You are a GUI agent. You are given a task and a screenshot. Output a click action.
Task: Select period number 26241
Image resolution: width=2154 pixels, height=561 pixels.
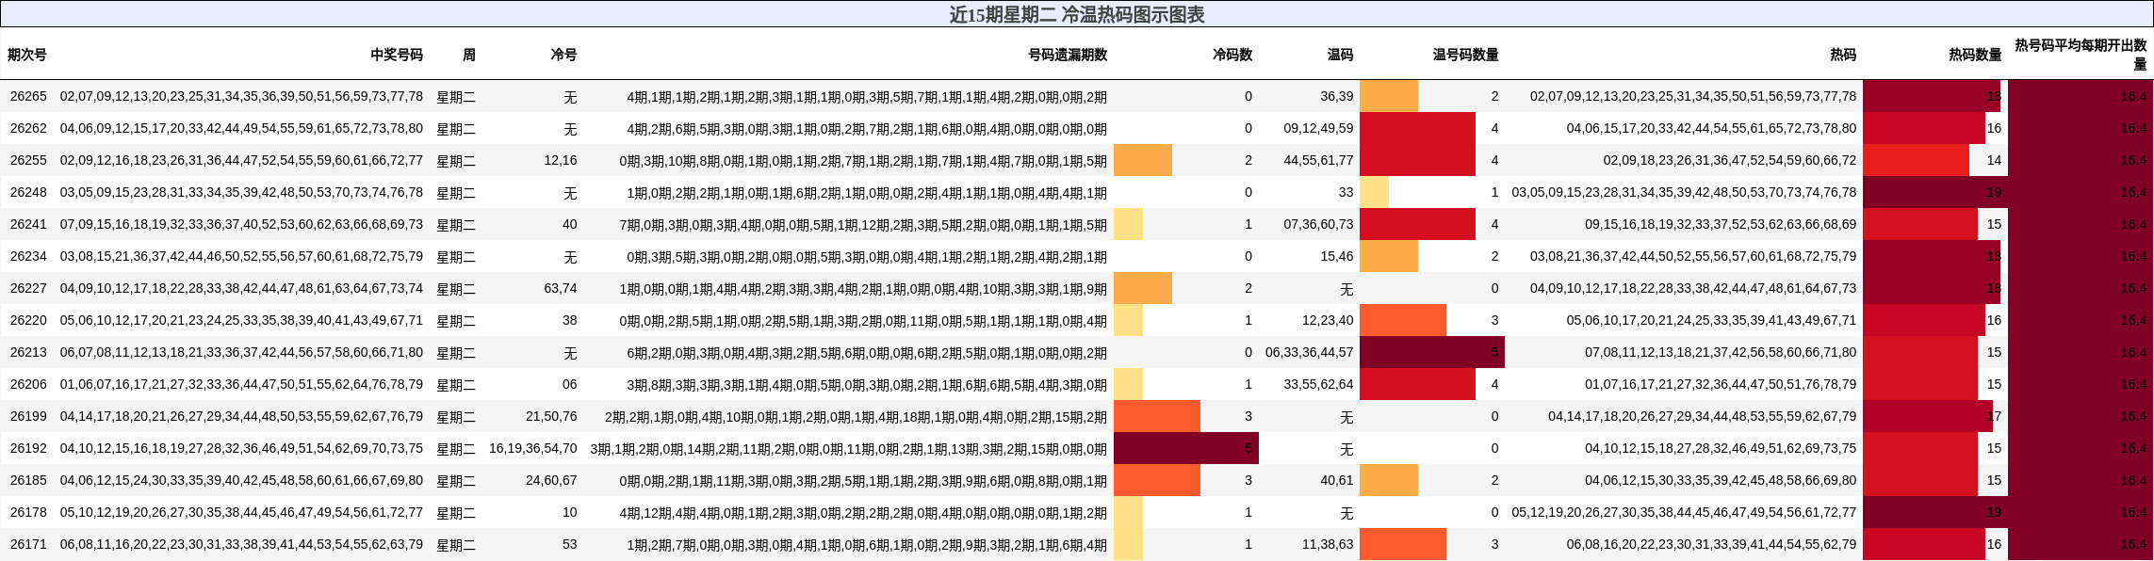[28, 224]
